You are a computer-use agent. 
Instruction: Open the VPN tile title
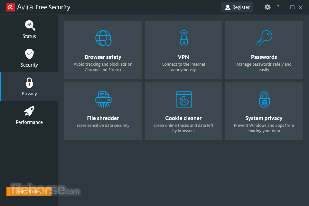tap(183, 57)
